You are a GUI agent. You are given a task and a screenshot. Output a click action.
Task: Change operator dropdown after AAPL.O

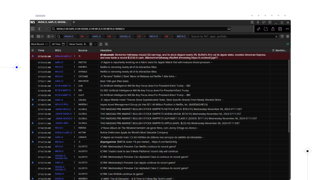click(x=115, y=36)
